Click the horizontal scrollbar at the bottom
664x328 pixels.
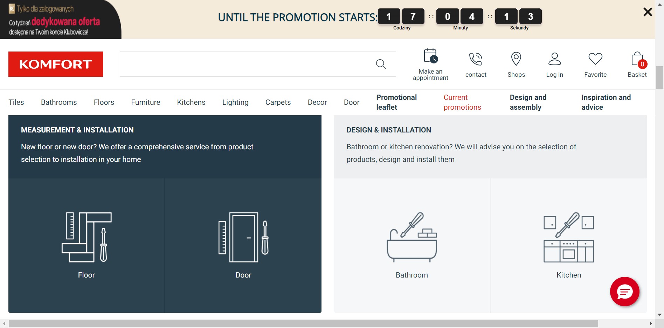[303, 323]
